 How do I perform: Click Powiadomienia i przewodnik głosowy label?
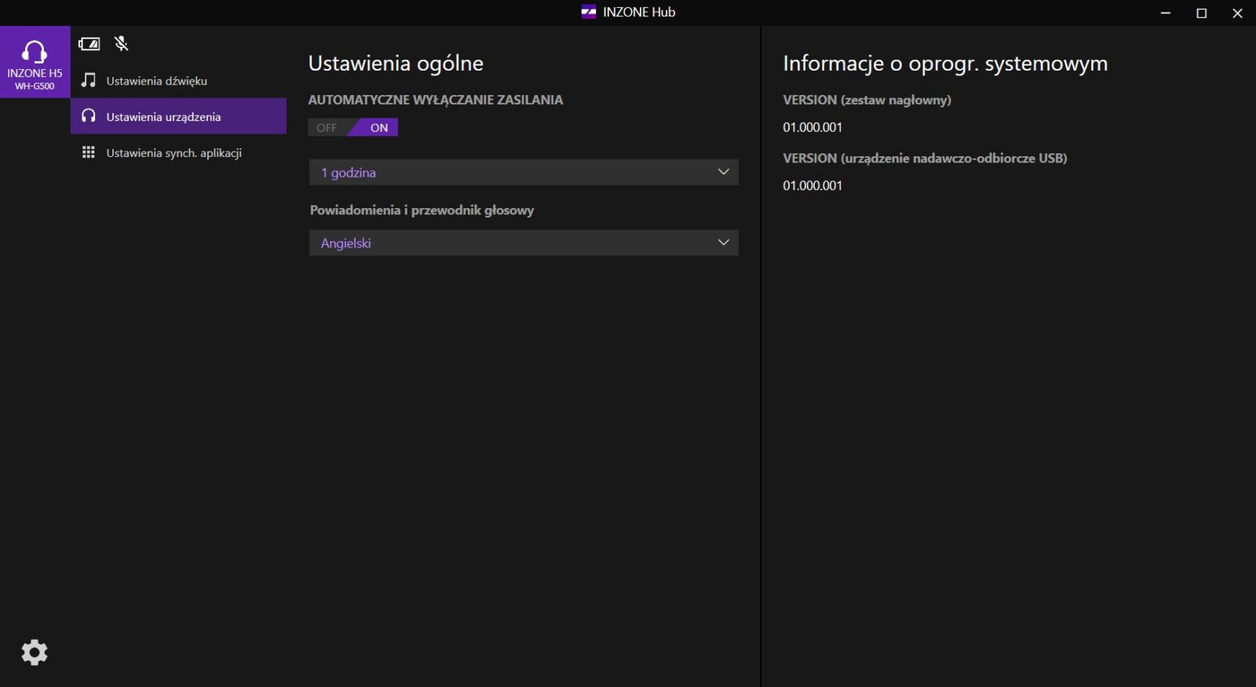(x=422, y=210)
